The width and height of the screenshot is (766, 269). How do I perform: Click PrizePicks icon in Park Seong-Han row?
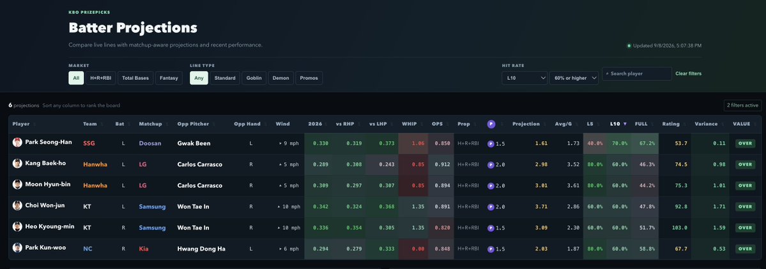pyautogui.click(x=490, y=144)
